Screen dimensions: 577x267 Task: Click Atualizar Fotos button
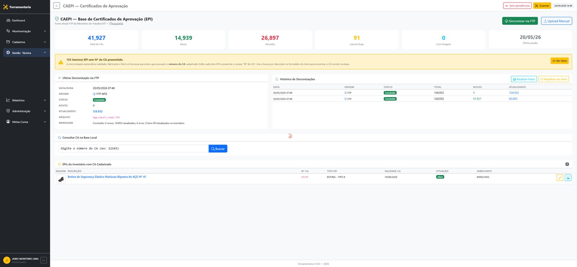524,79
